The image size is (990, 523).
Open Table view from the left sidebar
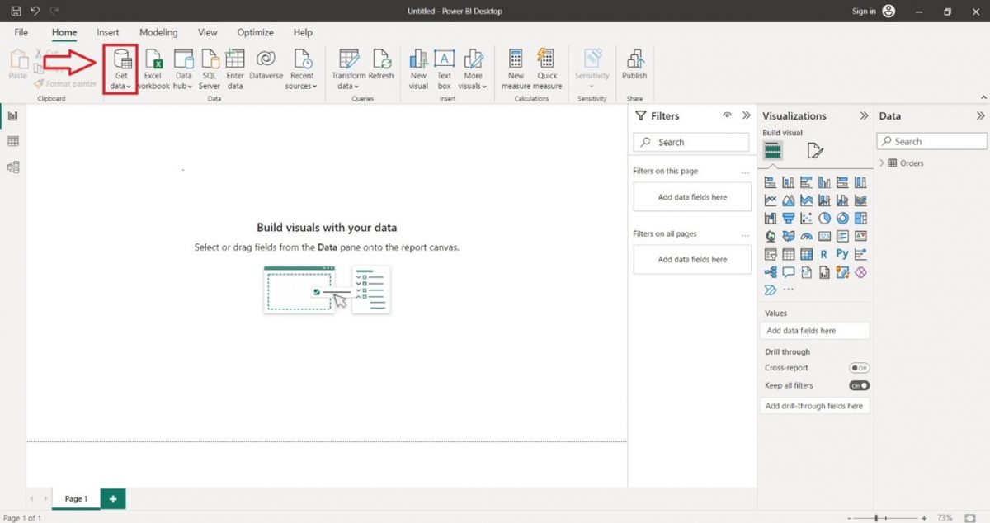click(12, 141)
